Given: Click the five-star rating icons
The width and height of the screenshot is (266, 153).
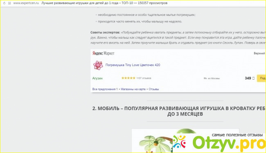Looking at the screenshot, I should pyautogui.click(x=128, y=78).
